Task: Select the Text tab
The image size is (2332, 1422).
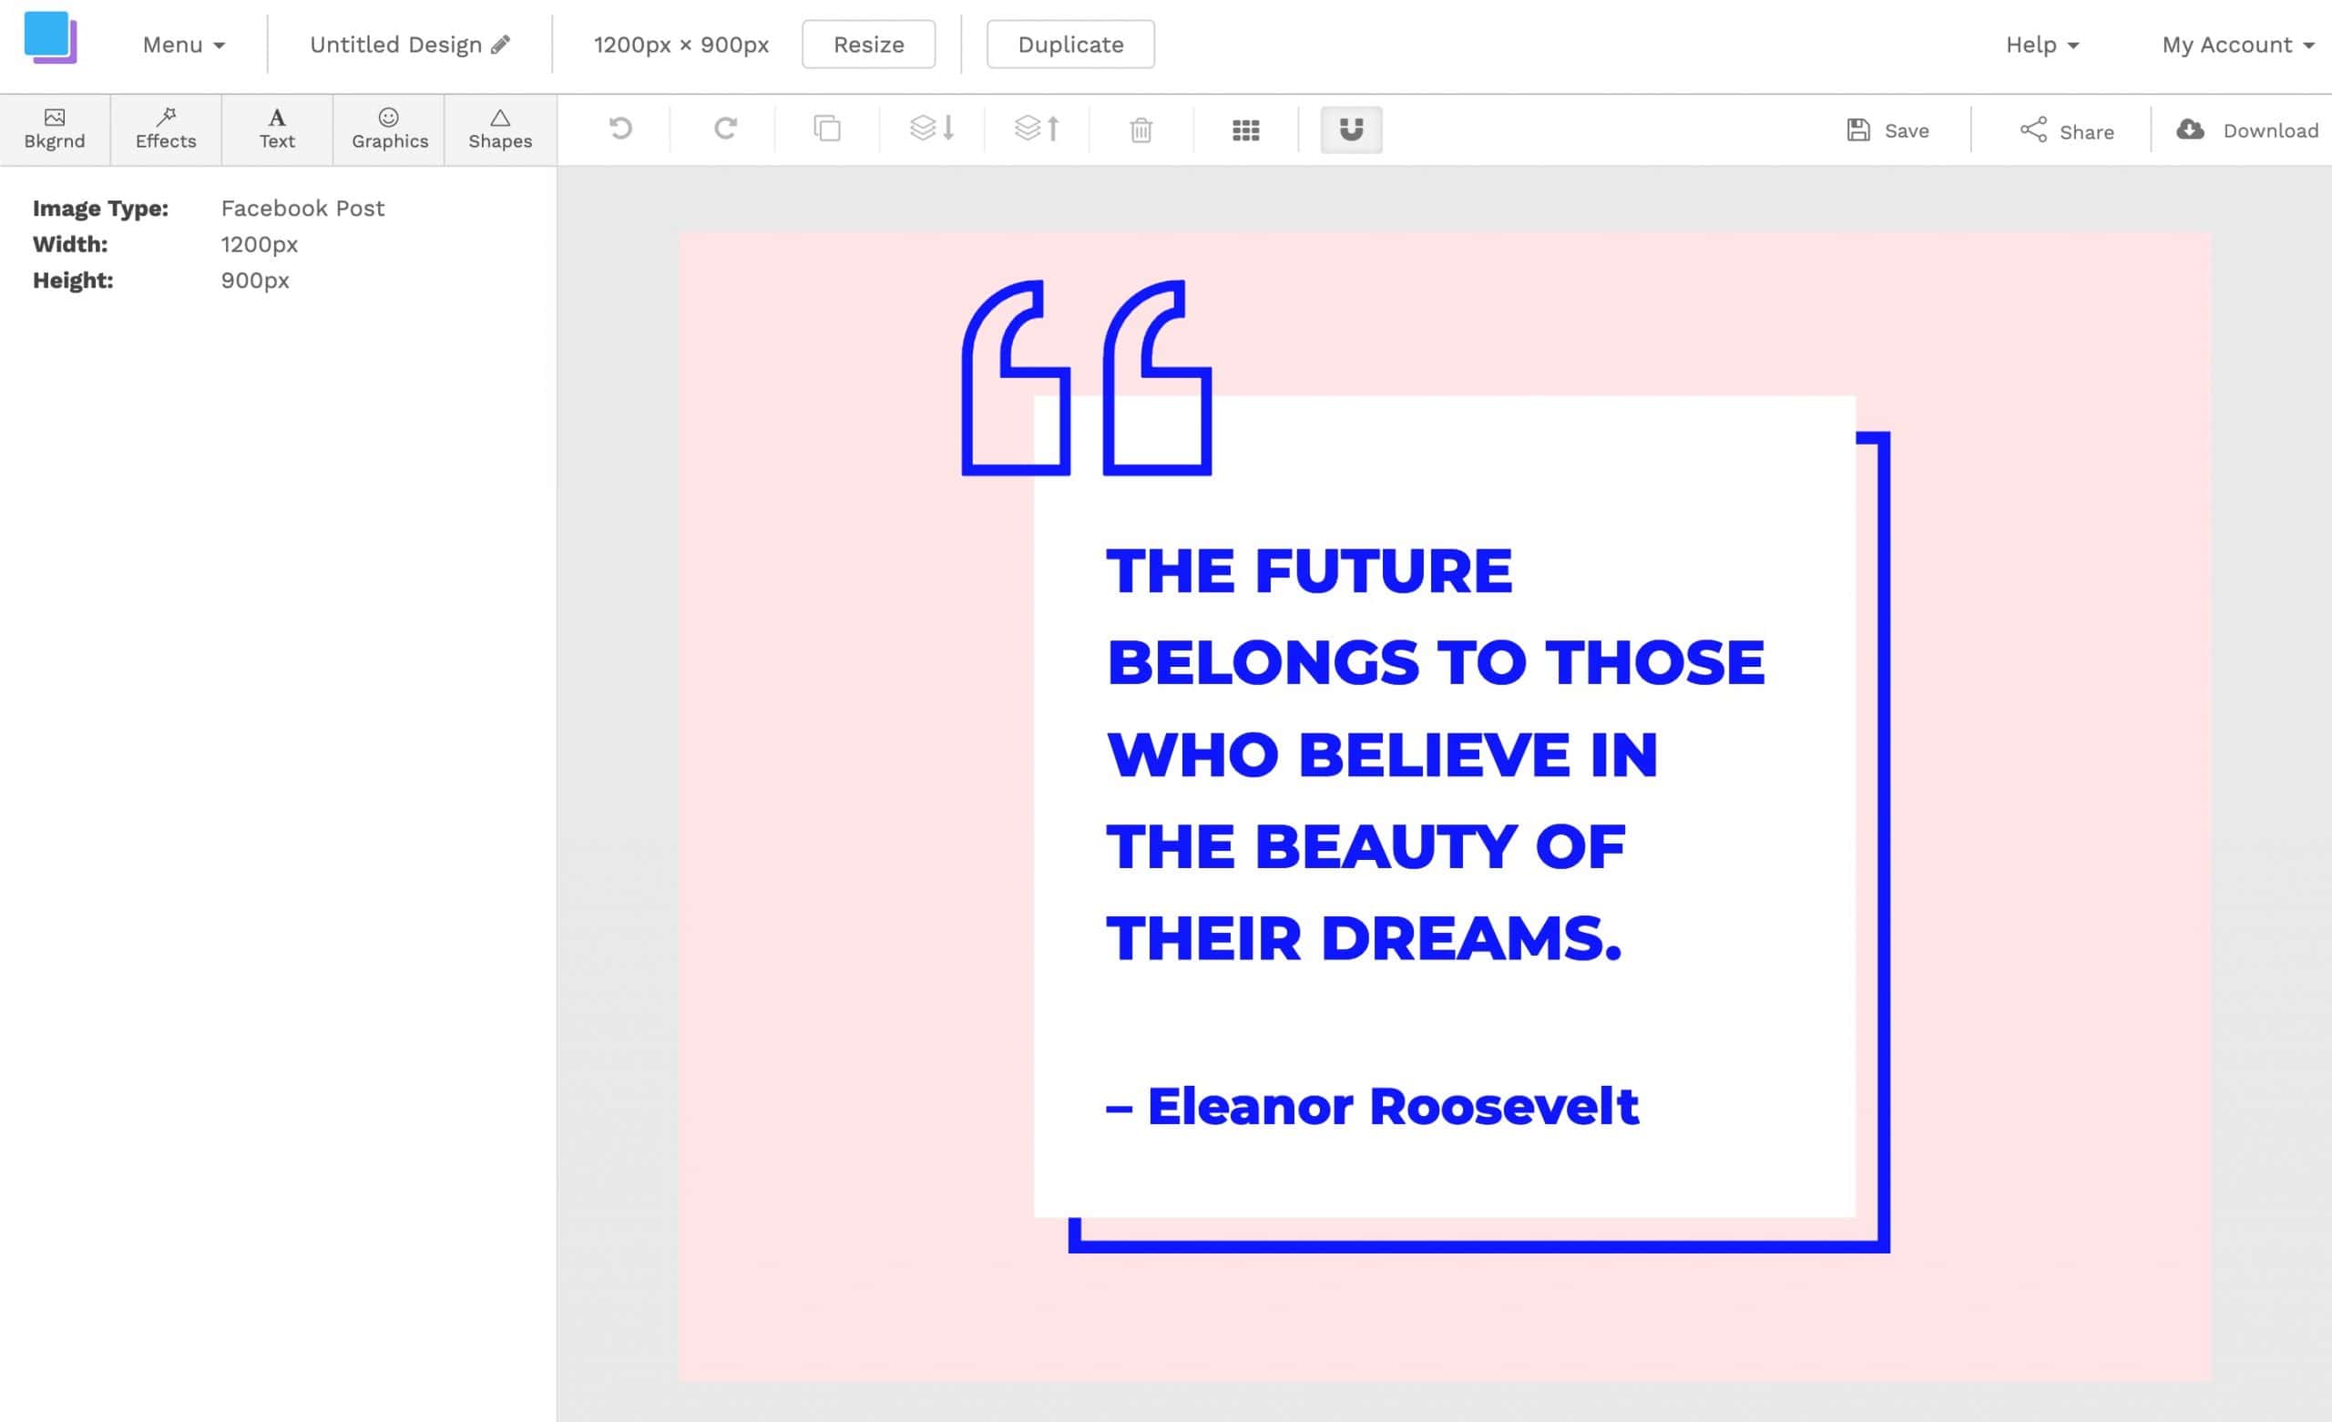Action: (x=277, y=129)
